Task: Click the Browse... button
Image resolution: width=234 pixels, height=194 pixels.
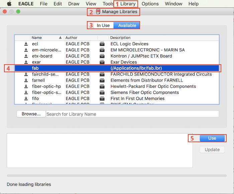Action: point(31,114)
